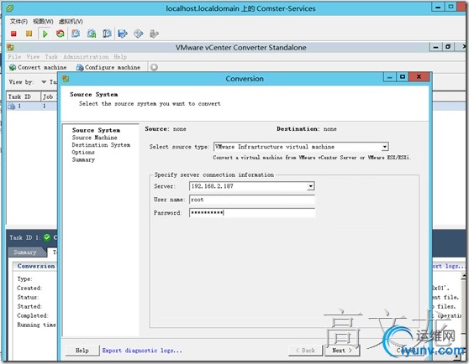Click the Conversion dialog title bar icon

pos(66,79)
